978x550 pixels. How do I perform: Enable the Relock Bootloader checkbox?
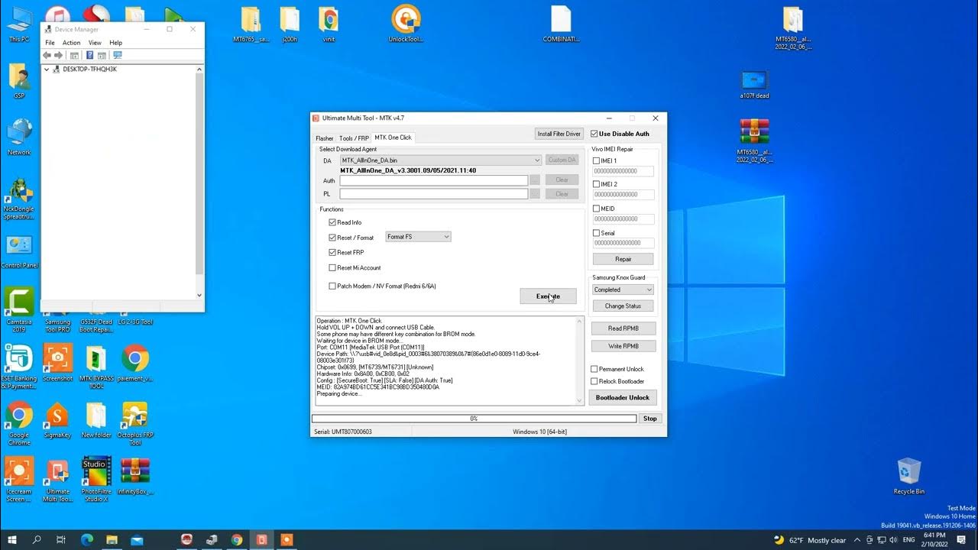point(594,381)
